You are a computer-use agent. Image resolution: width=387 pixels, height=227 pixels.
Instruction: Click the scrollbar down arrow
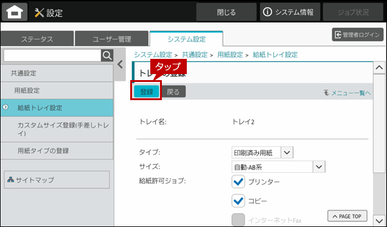point(379,220)
